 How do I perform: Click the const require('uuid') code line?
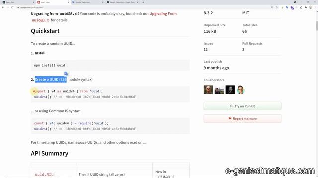pyautogui.click(x=72, y=123)
